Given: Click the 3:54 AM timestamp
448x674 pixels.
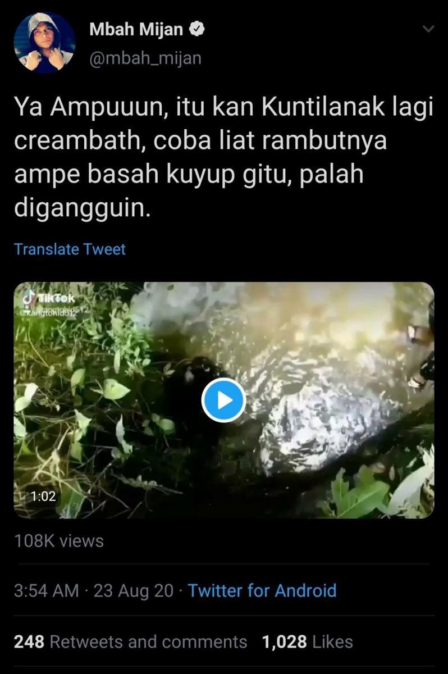Looking at the screenshot, I should coord(47,590).
